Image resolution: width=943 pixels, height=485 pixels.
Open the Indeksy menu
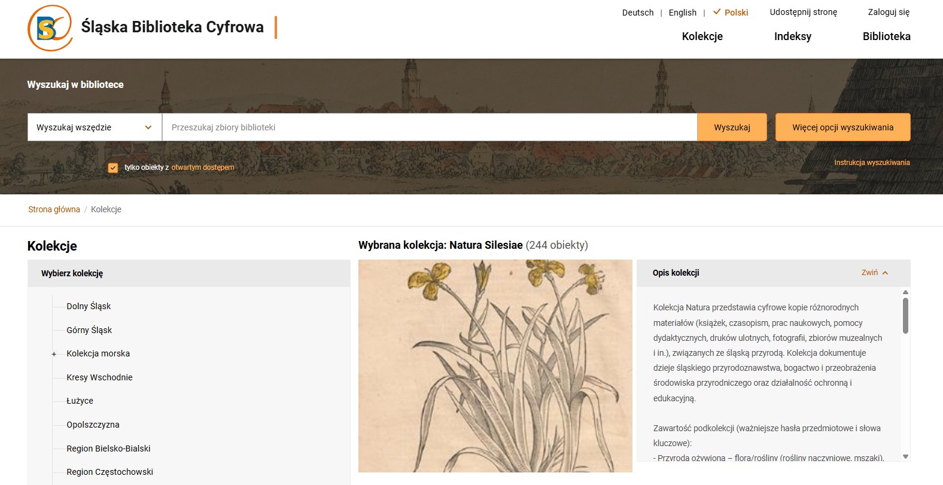pyautogui.click(x=793, y=36)
